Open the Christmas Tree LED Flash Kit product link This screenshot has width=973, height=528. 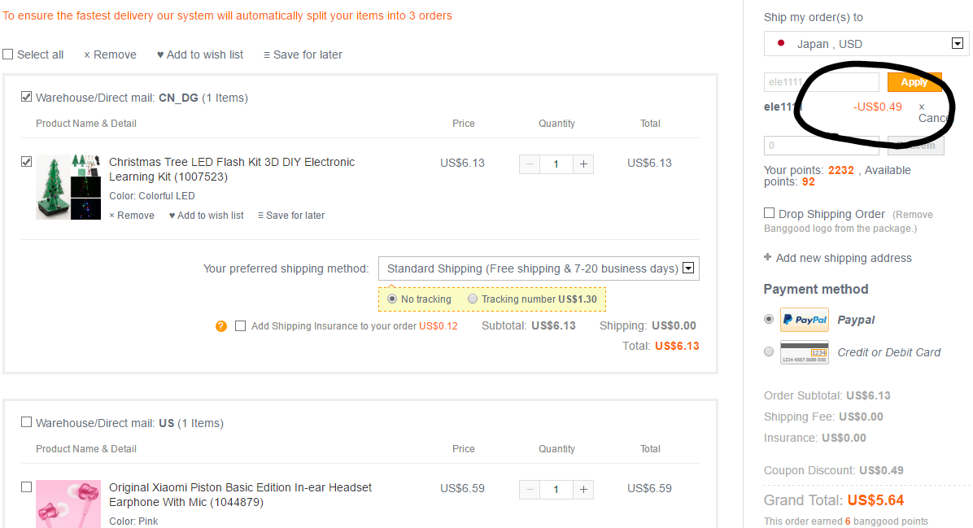(232, 169)
